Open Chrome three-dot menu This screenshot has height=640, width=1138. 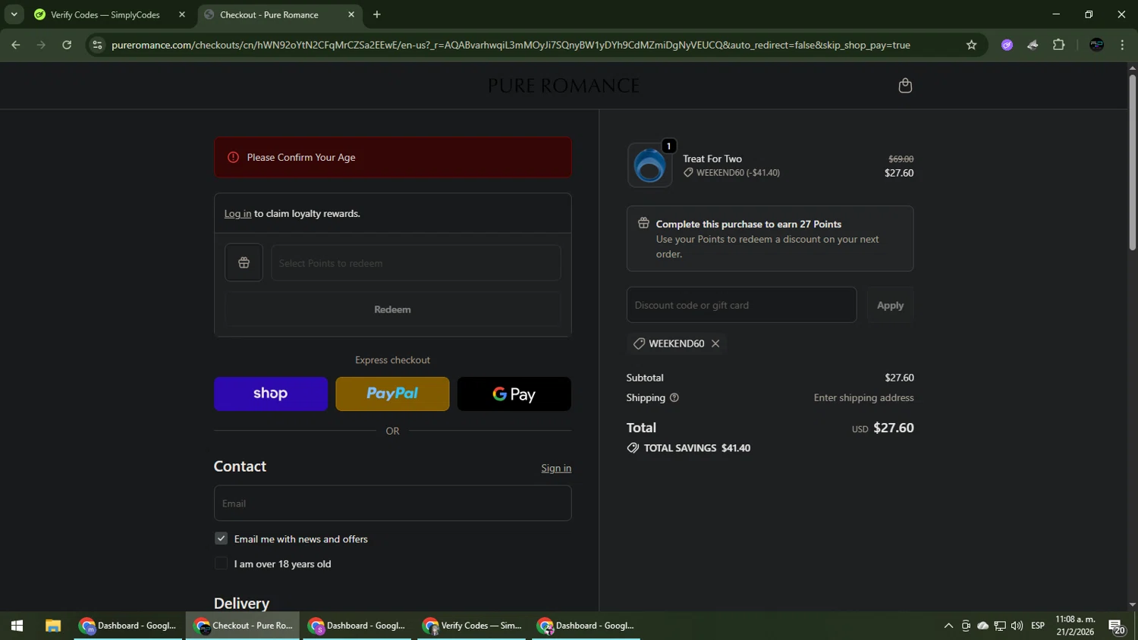coord(1122,45)
